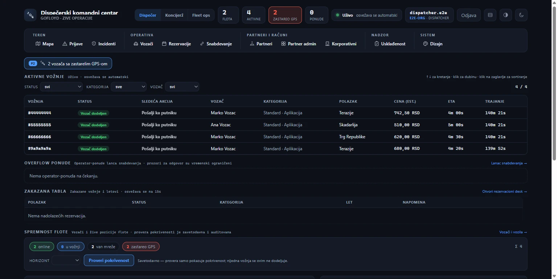Open Korporativni building page
Screen dimensions: 557x279
[x=341, y=44]
